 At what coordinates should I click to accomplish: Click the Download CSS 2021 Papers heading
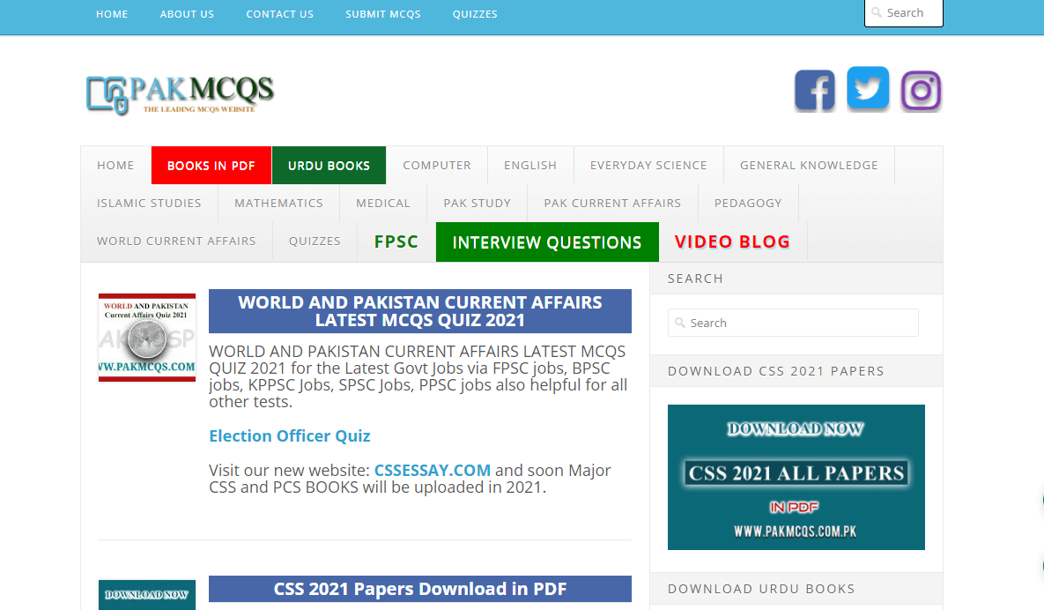click(x=775, y=371)
